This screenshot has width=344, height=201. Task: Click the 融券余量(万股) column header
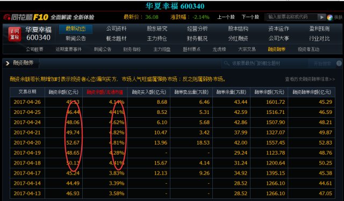[x=231, y=92]
